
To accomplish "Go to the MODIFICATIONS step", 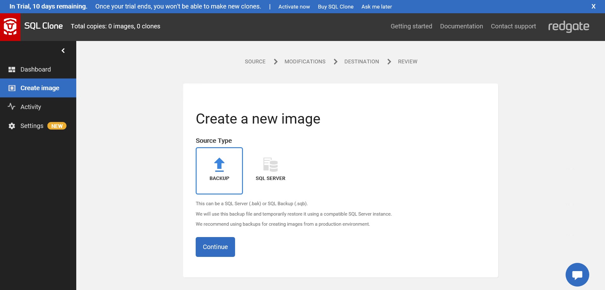I will coord(305,61).
